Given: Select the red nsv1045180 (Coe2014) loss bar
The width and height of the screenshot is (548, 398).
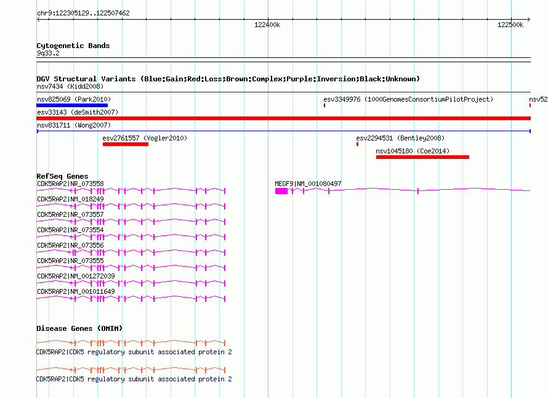Looking at the screenshot, I should click(422, 157).
